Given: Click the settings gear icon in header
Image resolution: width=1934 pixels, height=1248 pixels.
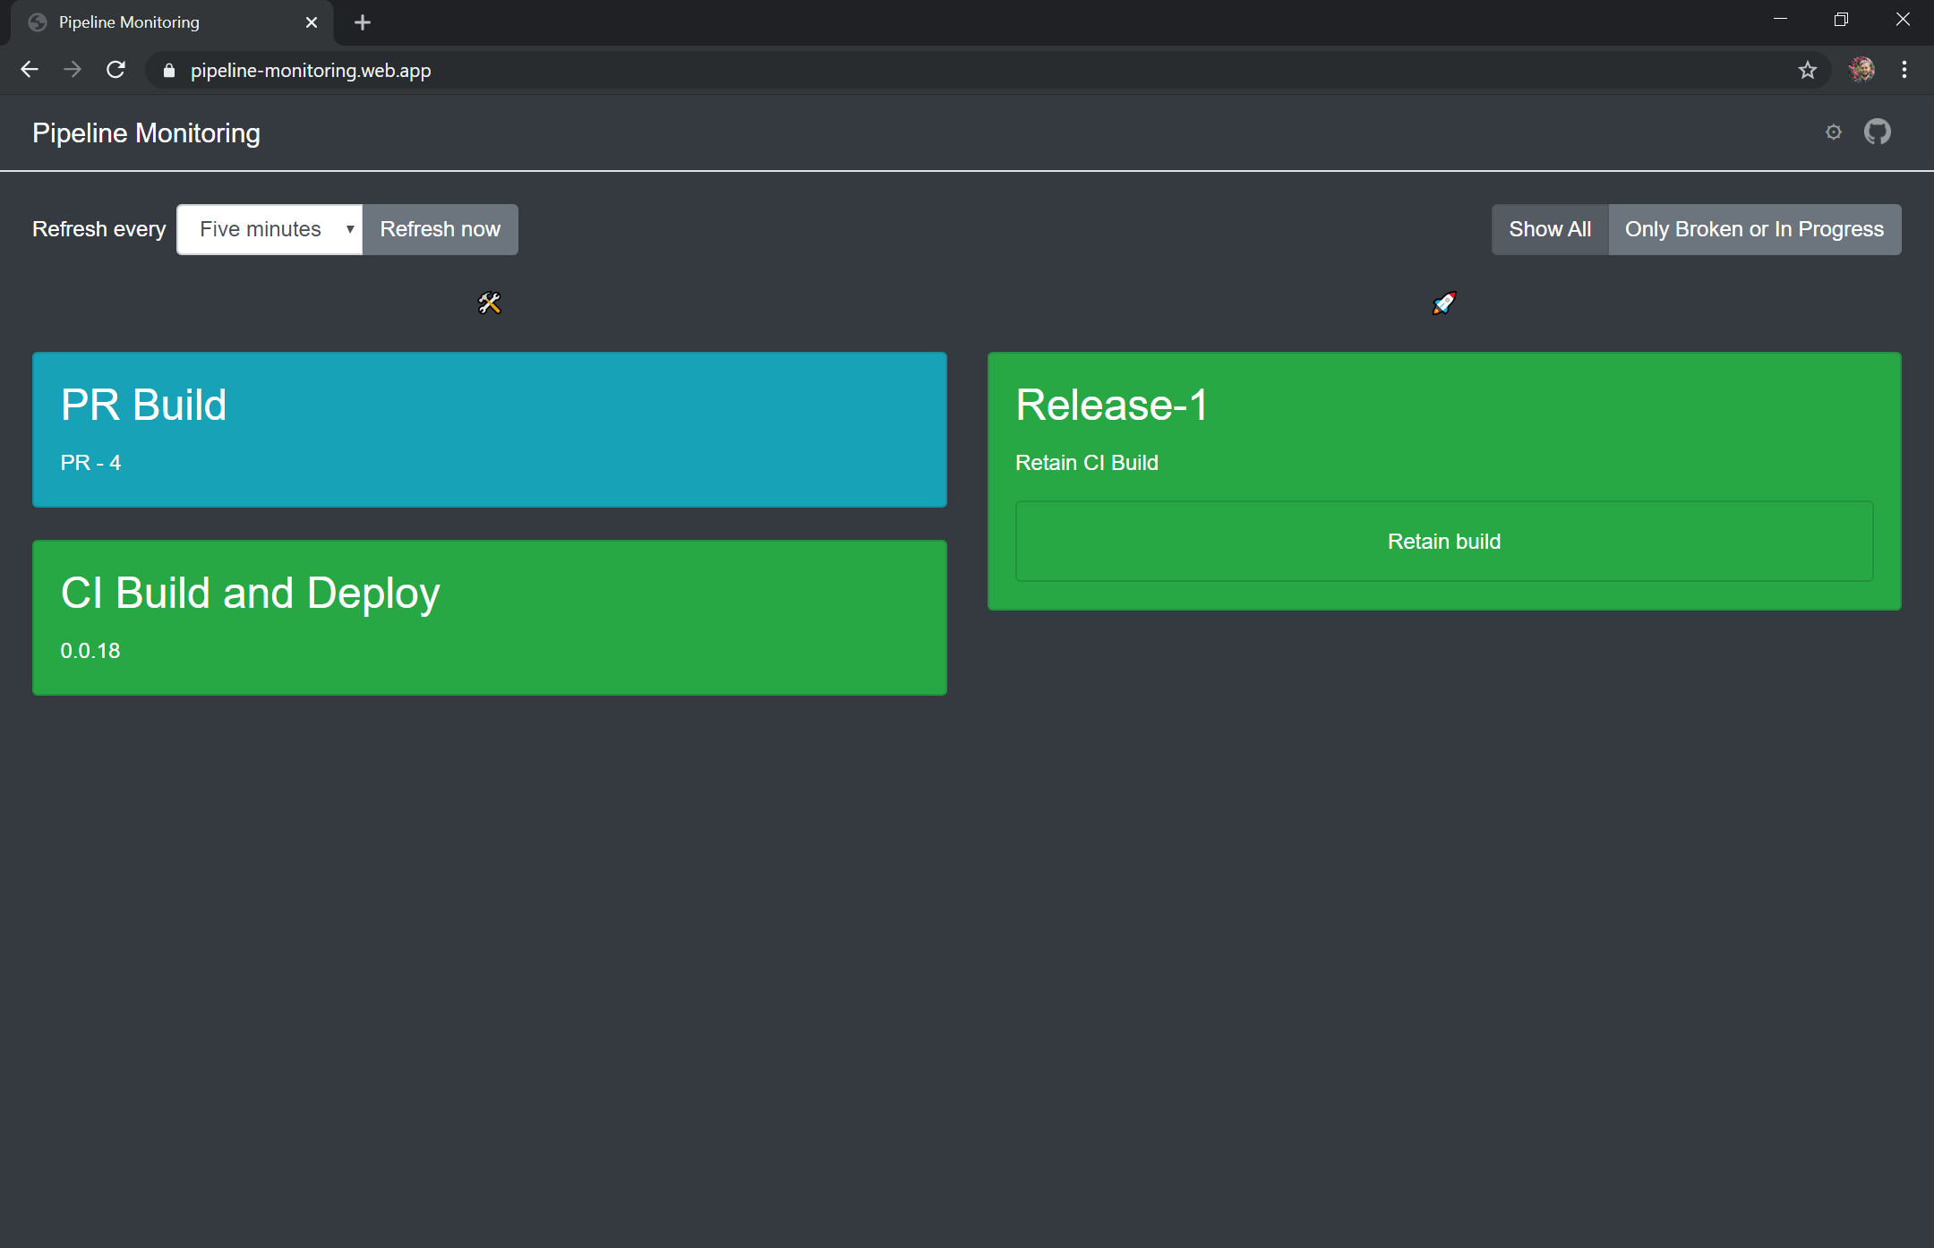Looking at the screenshot, I should point(1834,132).
